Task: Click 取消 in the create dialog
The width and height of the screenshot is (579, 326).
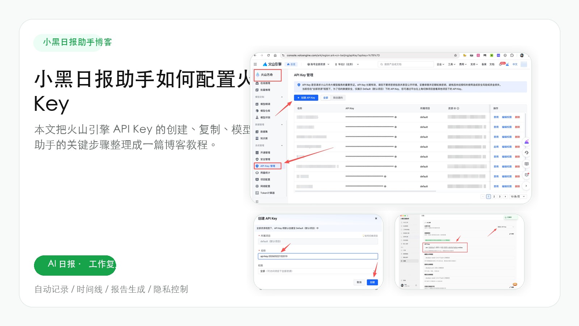Action: (359, 282)
